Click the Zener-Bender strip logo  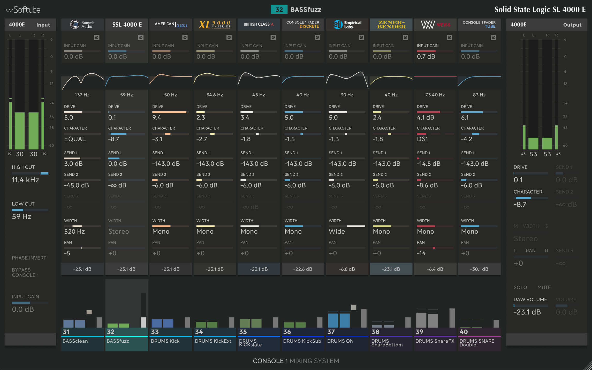coord(391,25)
